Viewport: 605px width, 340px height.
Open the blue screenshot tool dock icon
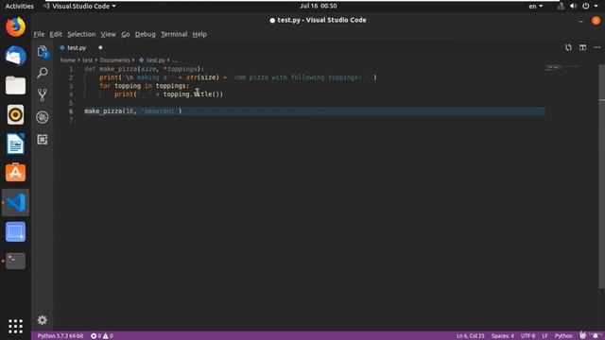(15, 231)
